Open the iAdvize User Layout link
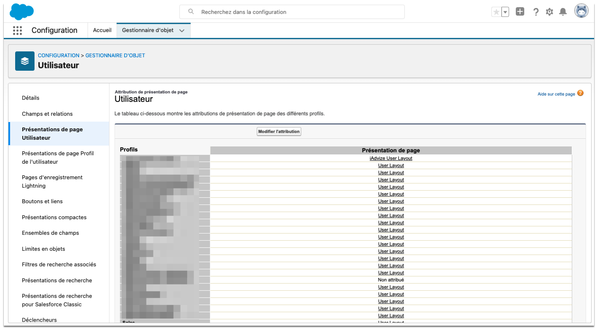This screenshot has width=600, height=332. click(391, 158)
